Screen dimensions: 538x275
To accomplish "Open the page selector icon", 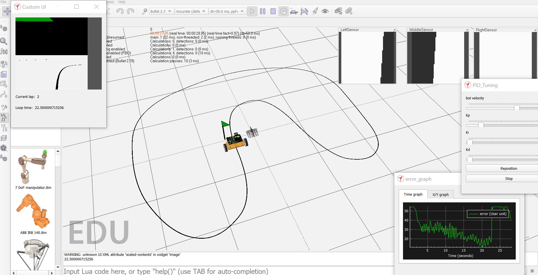I will 338,11.
